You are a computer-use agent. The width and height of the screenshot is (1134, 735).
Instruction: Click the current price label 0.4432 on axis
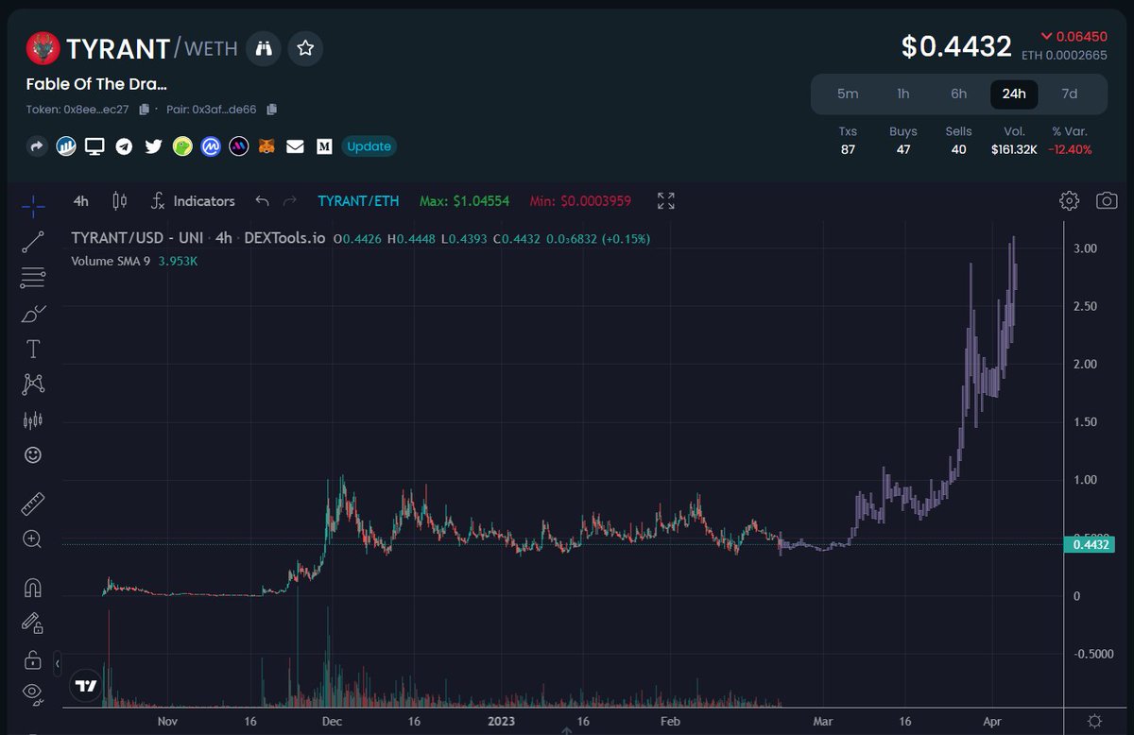pyautogui.click(x=1090, y=544)
